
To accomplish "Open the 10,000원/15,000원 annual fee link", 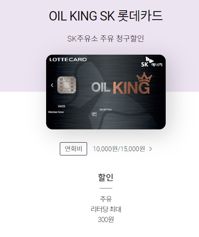I will [x=119, y=149].
